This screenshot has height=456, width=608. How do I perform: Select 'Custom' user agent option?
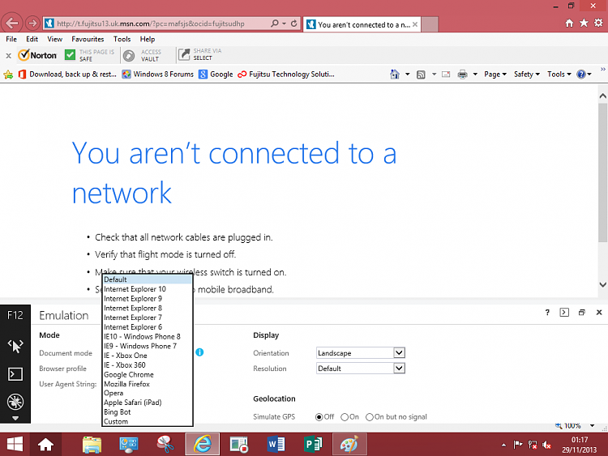click(x=148, y=421)
